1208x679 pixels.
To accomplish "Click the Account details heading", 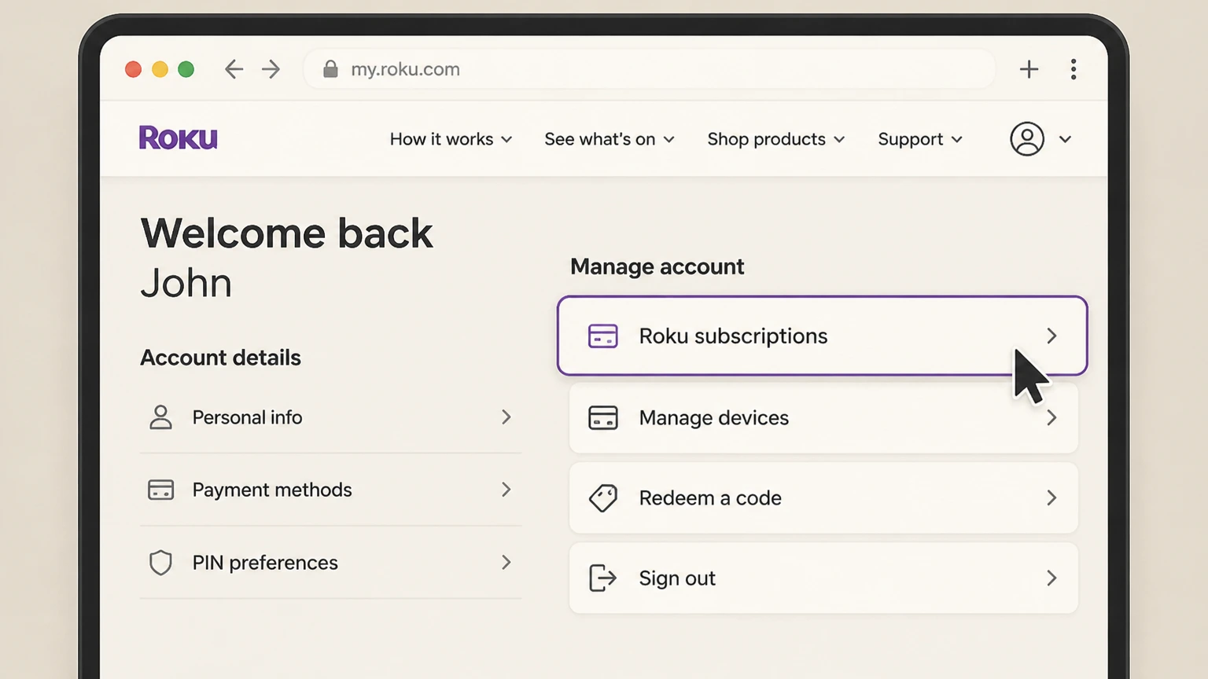I will click(x=220, y=358).
